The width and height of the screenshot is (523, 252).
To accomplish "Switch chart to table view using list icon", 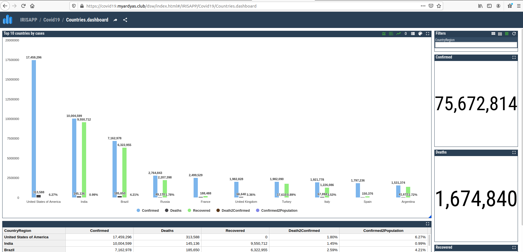I will tap(413, 34).
